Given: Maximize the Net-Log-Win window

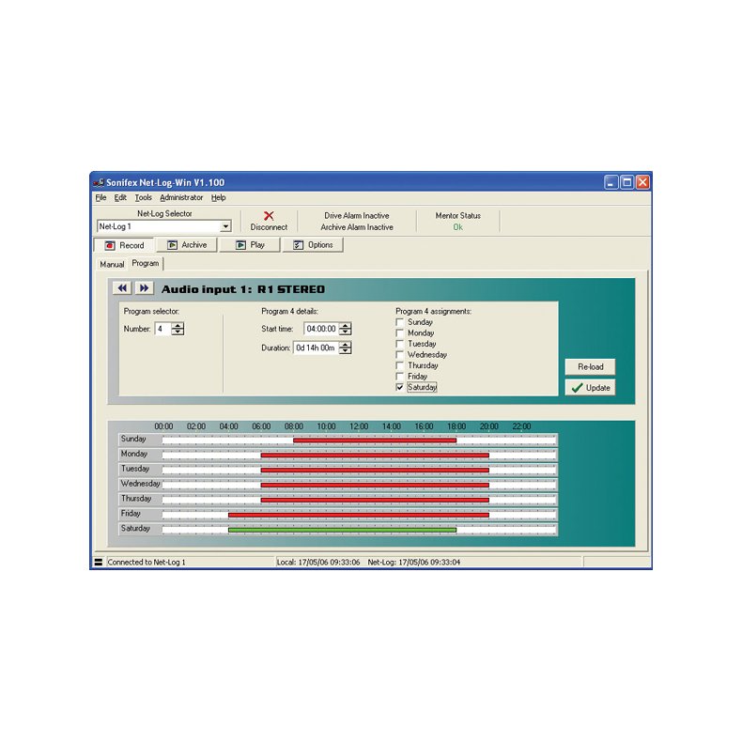Looking at the screenshot, I should click(627, 182).
